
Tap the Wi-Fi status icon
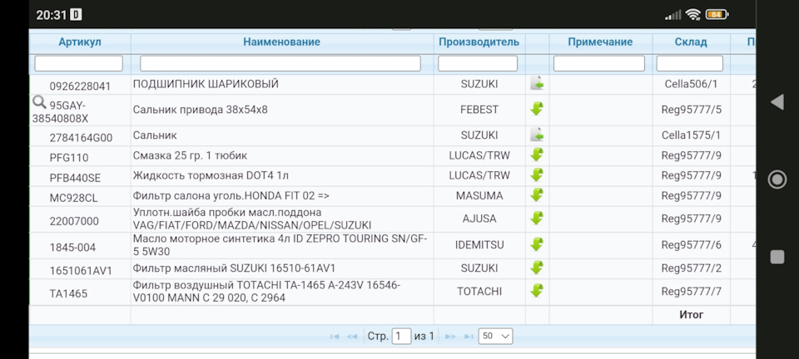pyautogui.click(x=692, y=15)
